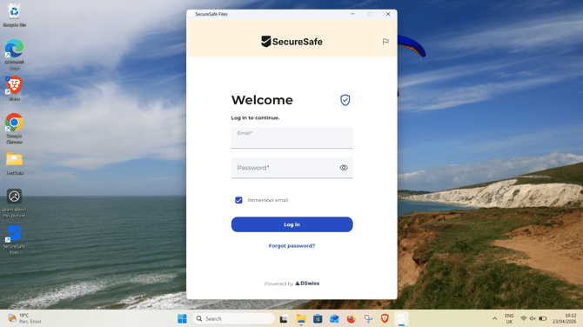The height and width of the screenshot is (327, 583).
Task: Click Learn about this picture icon
Action: (x=14, y=204)
